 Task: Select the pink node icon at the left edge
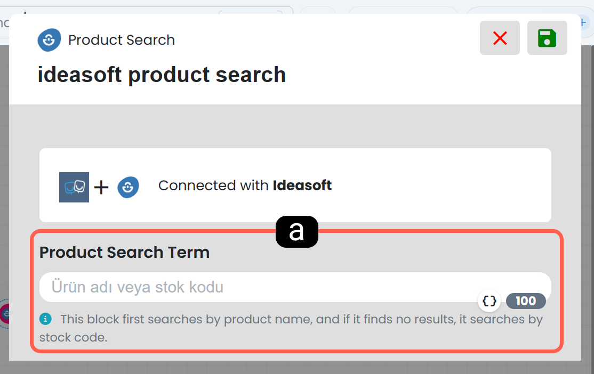click(x=5, y=313)
